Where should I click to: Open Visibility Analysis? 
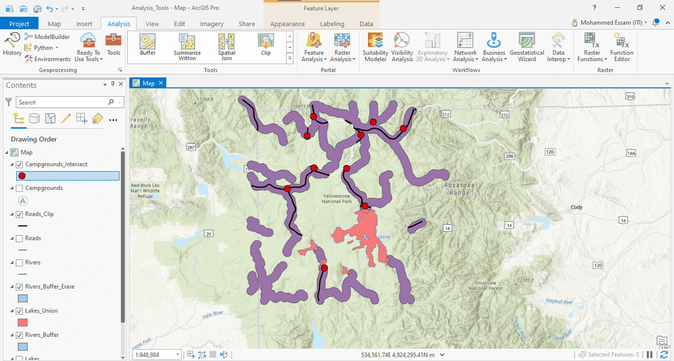[x=402, y=47]
